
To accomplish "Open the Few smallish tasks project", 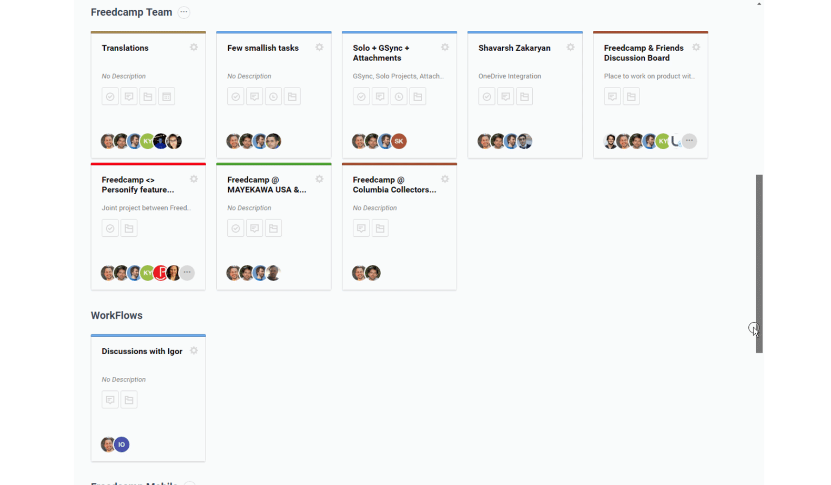I will (x=263, y=48).
